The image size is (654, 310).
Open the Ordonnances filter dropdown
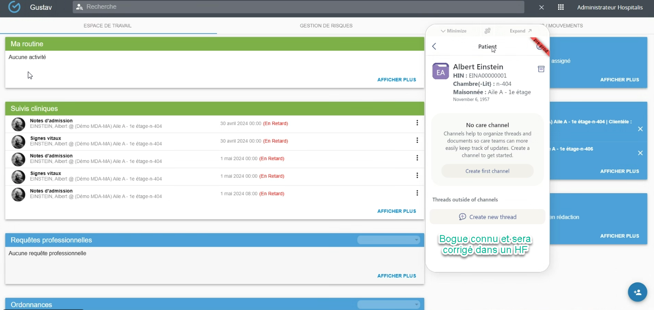tap(388, 305)
